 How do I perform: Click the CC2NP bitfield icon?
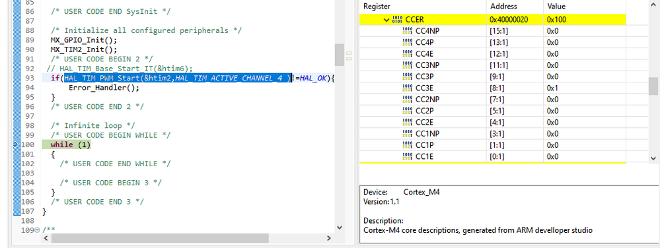point(408,99)
